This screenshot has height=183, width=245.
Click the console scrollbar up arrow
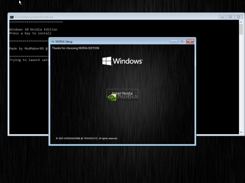pyautogui.click(x=241, y=22)
